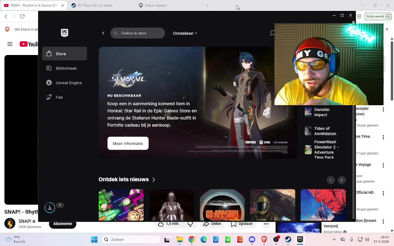Open the Store section in the Epic sidebar
Viewport: 394px width, 246px height.
pyautogui.click(x=65, y=54)
